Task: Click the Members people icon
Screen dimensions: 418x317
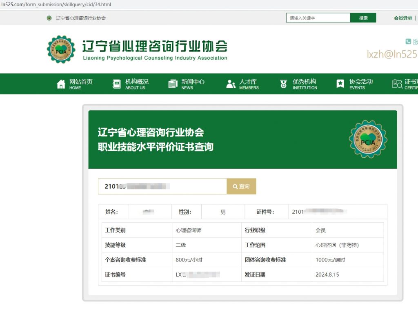Action: coord(231,84)
